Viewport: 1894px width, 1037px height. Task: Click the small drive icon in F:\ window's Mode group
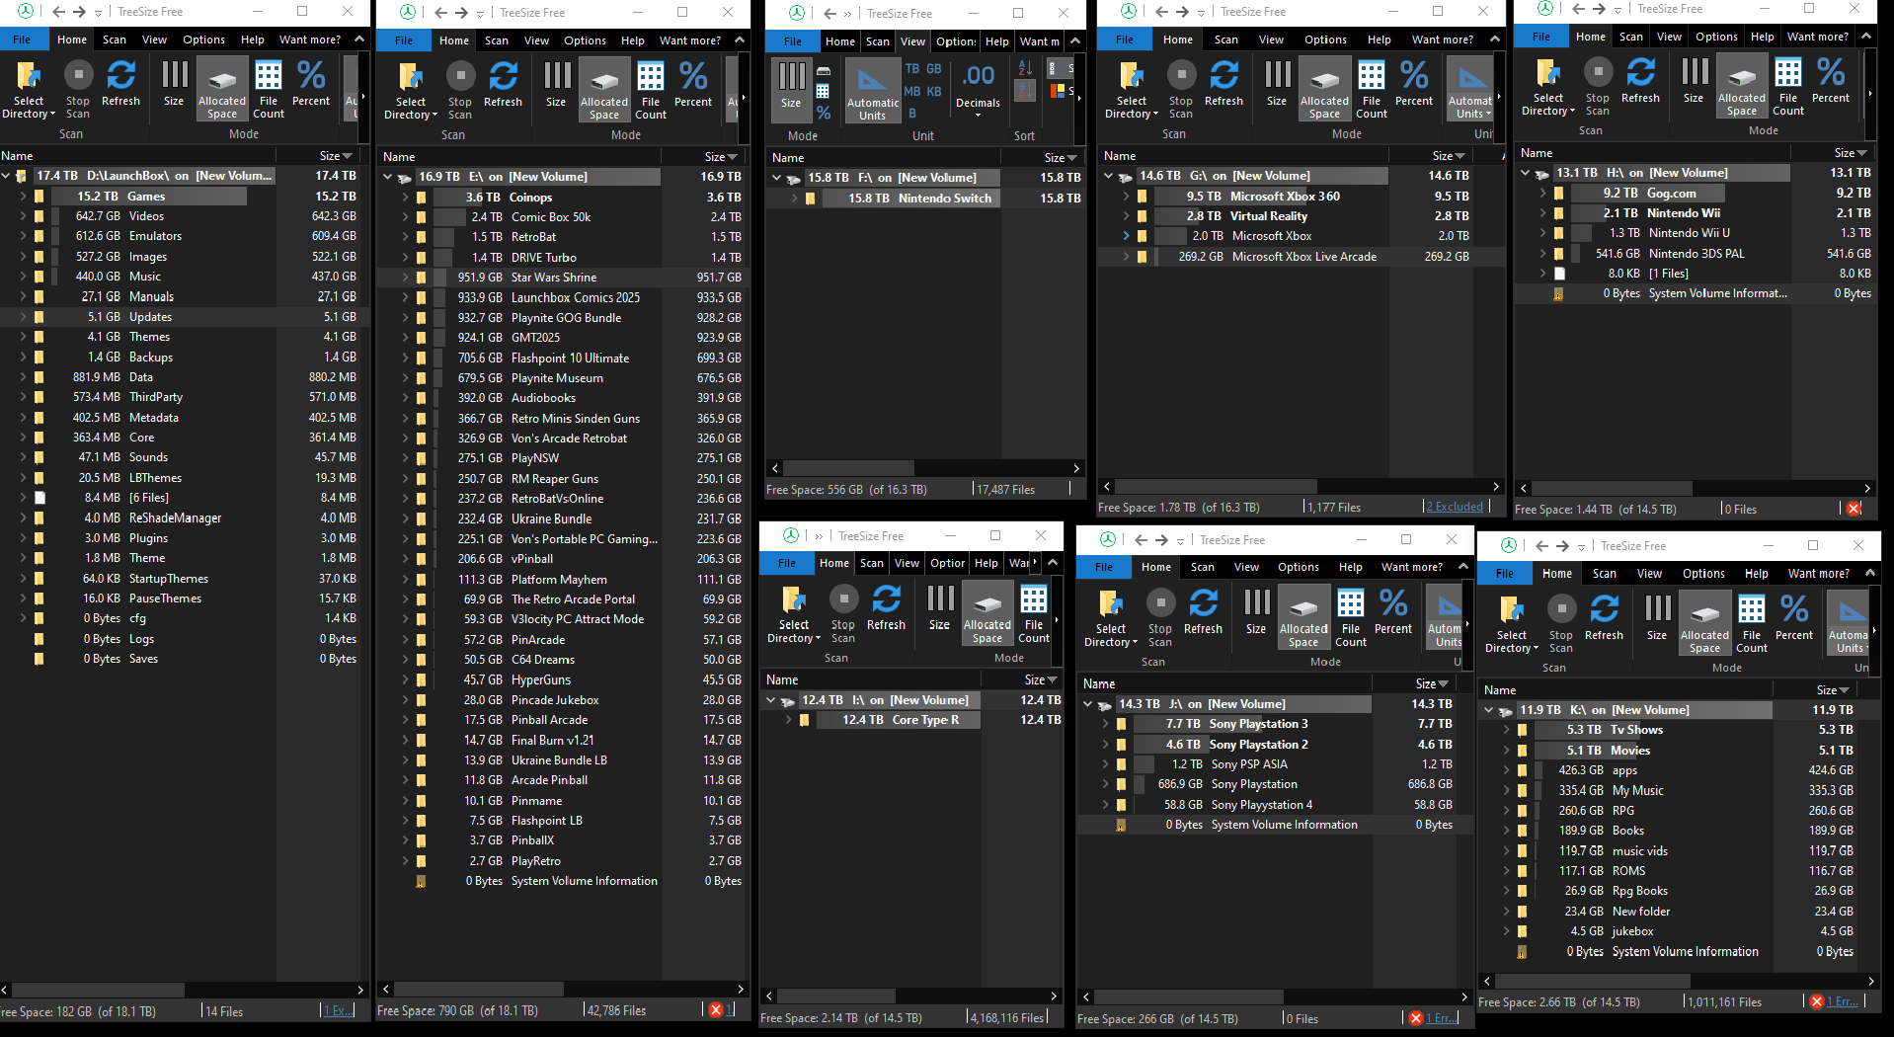tap(824, 71)
